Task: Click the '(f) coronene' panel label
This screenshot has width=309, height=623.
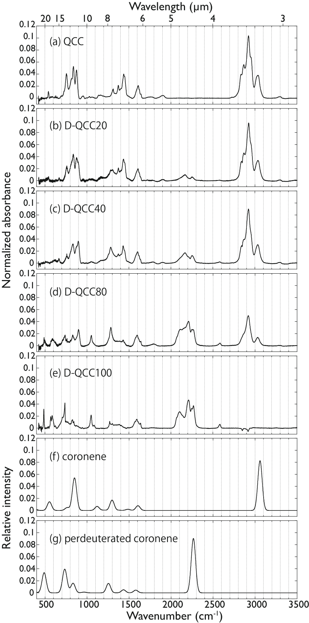Action: [78, 456]
